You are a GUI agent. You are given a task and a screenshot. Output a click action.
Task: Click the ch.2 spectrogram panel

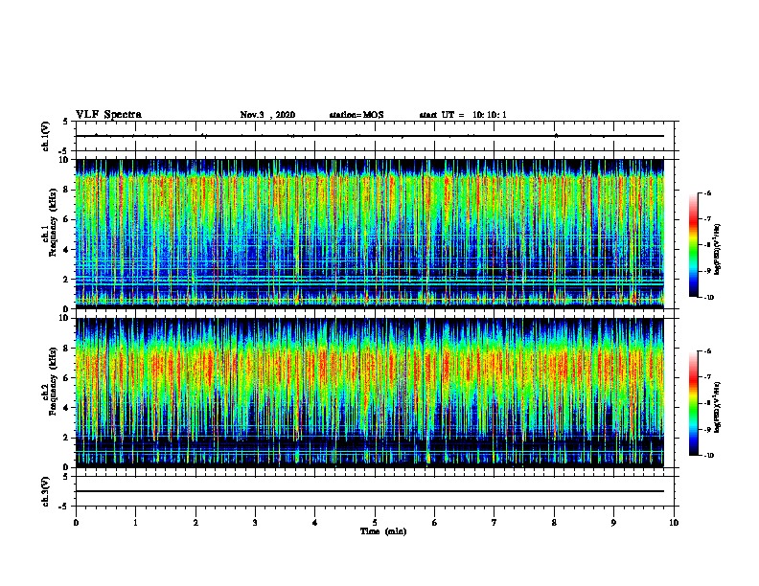[x=369, y=393]
